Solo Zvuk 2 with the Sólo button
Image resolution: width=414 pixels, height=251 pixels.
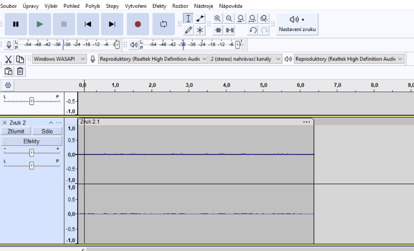coord(47,131)
